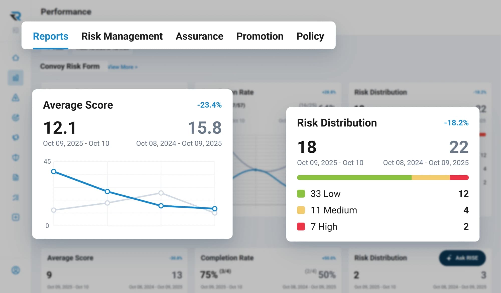Viewport: 501px width, 293px height.
Task: Open the Risk Management tab
Action: click(x=122, y=36)
